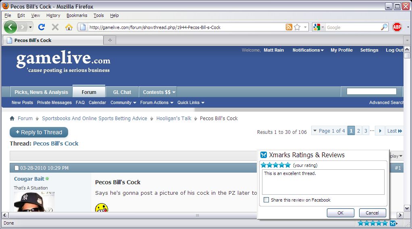This screenshot has height=229, width=412.
Task: Click the vertical scrollbar down arrow
Action: click(x=407, y=208)
